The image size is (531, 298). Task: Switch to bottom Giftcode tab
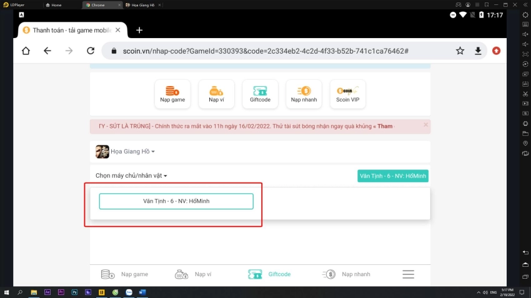269,274
